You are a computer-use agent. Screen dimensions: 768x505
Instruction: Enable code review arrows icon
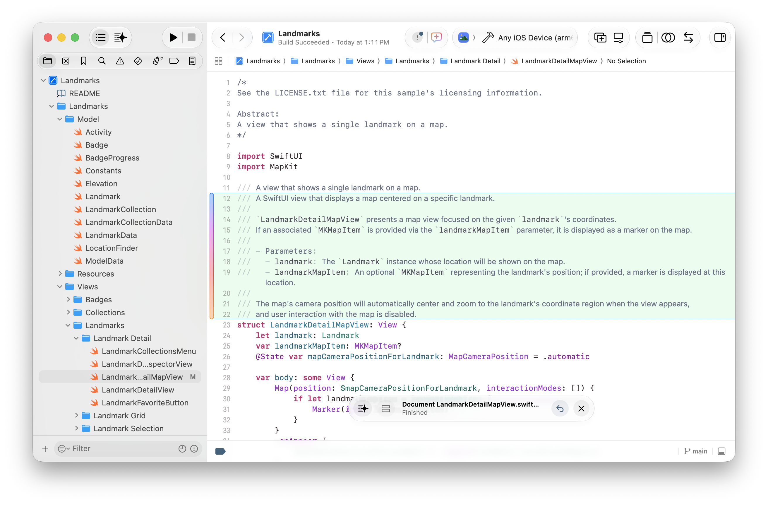(688, 38)
